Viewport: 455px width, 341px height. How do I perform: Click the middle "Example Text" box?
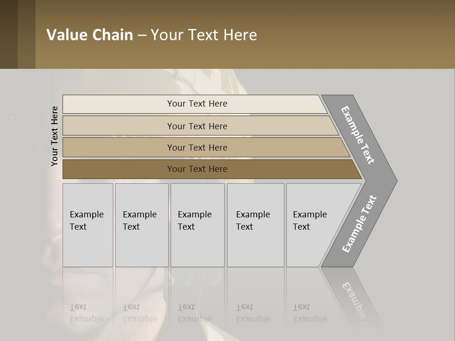pyautogui.click(x=197, y=225)
